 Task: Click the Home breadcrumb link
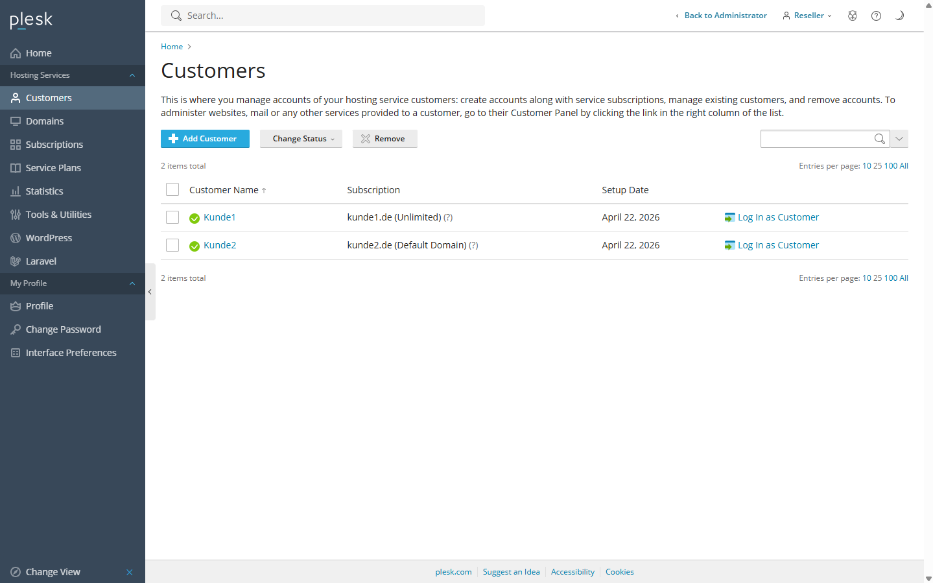click(x=172, y=47)
